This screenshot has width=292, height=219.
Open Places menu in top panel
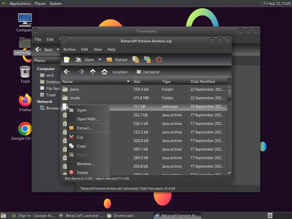click(x=40, y=3)
